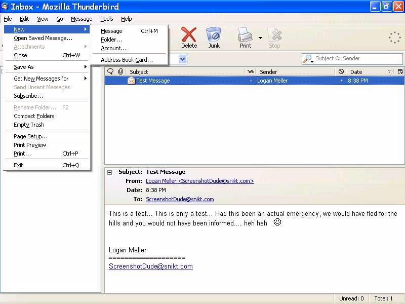Expand Get New Messages for submenu
This screenshot has width=405, height=304.
coord(47,79)
